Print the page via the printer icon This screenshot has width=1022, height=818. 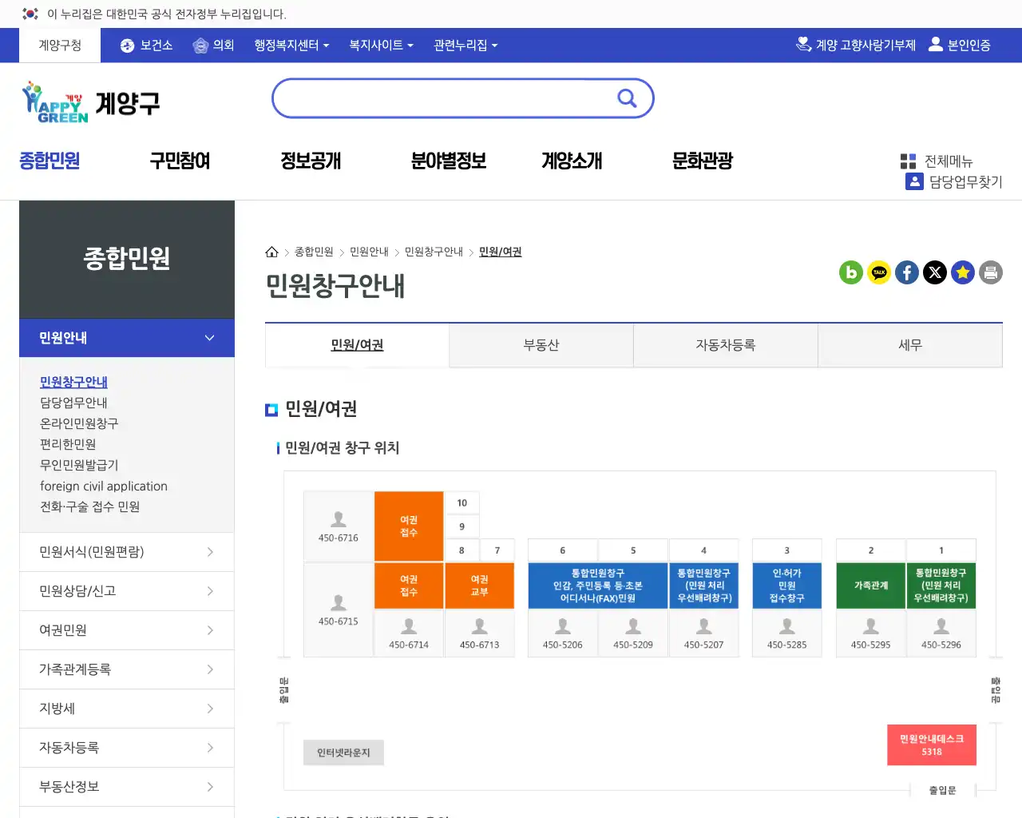[990, 272]
